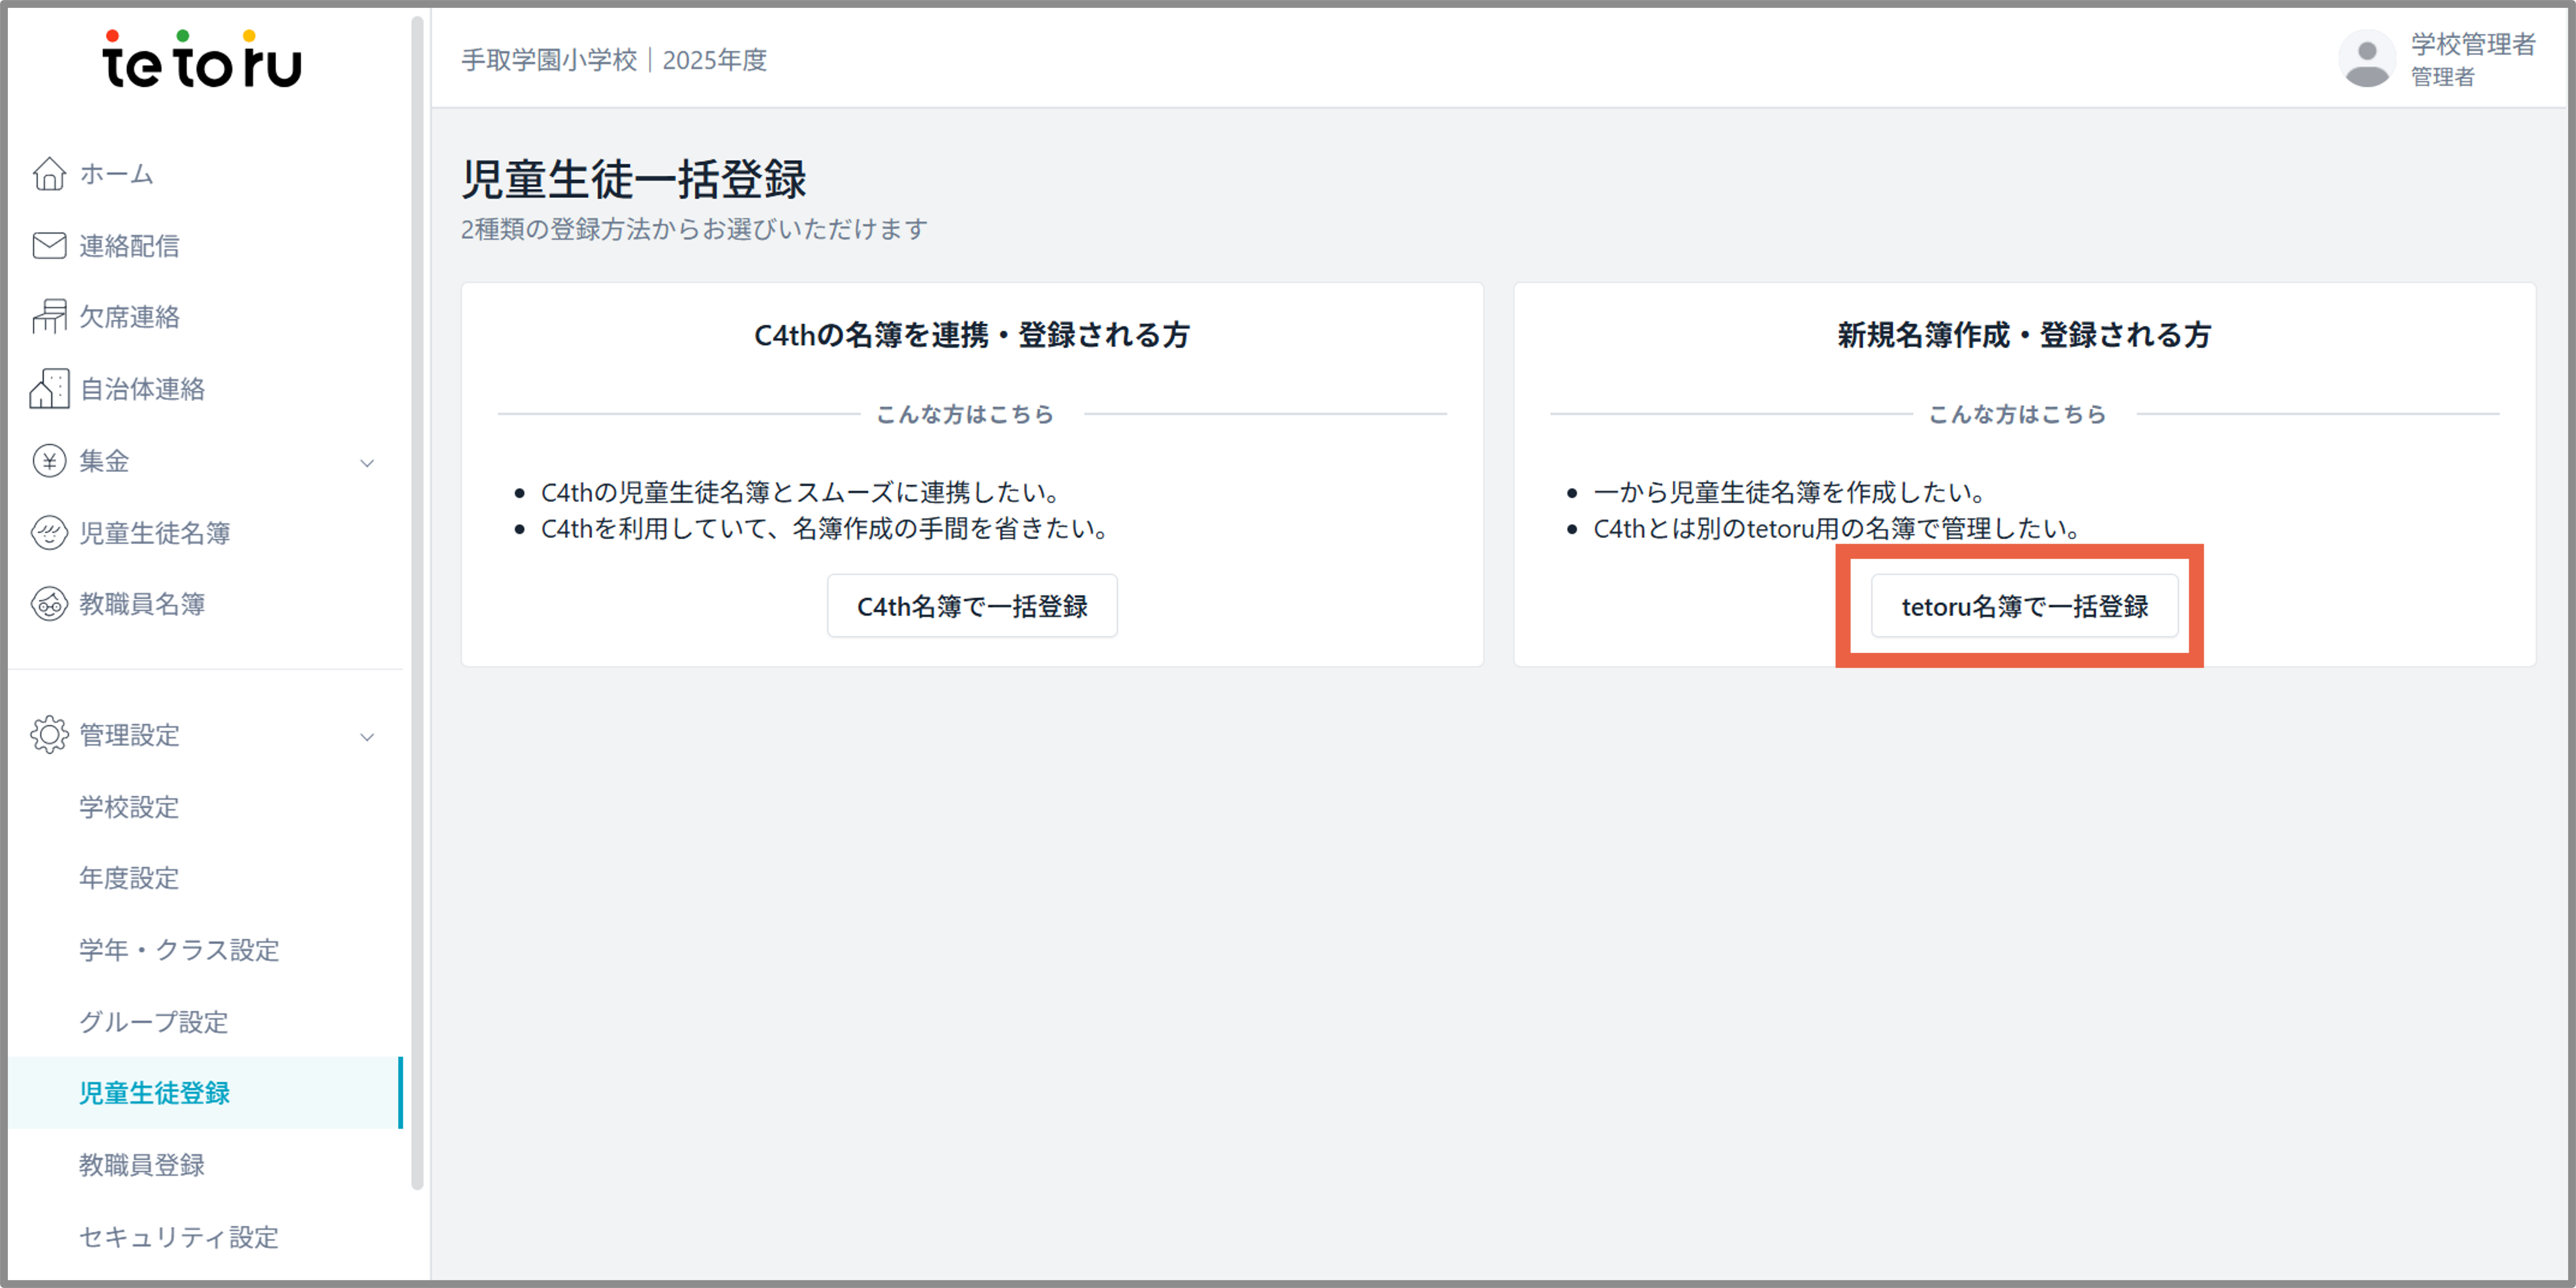Click bullet C4thを利用していて、名簿作成の手間を省きたい。
The image size is (2576, 1288).
826,528
